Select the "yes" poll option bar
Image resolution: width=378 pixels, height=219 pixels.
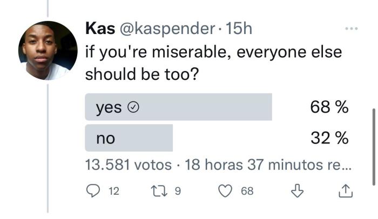coord(178,107)
